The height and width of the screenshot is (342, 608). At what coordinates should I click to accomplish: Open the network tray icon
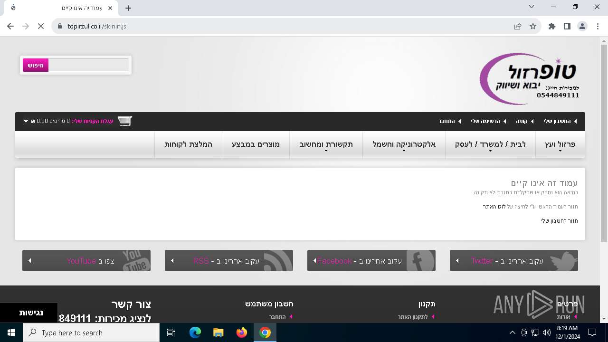tap(535, 332)
